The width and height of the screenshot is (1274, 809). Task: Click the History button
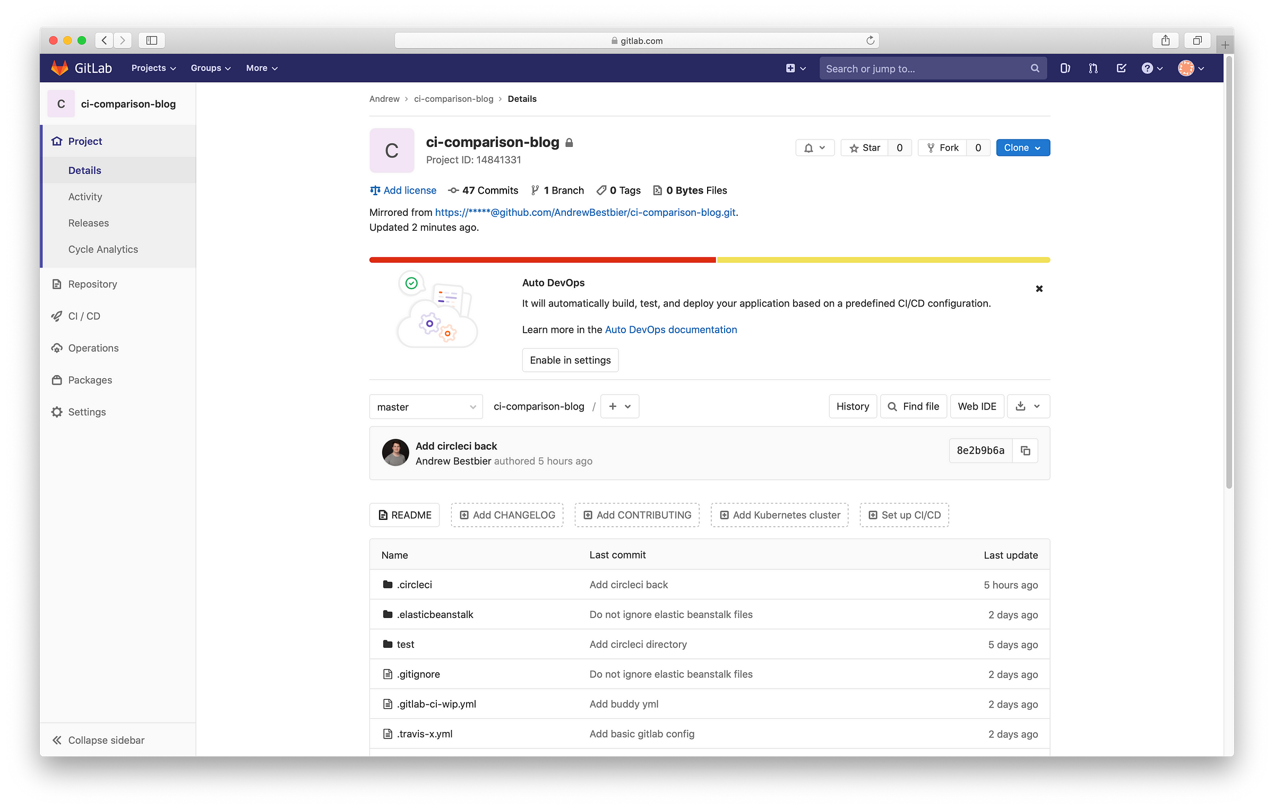853,406
